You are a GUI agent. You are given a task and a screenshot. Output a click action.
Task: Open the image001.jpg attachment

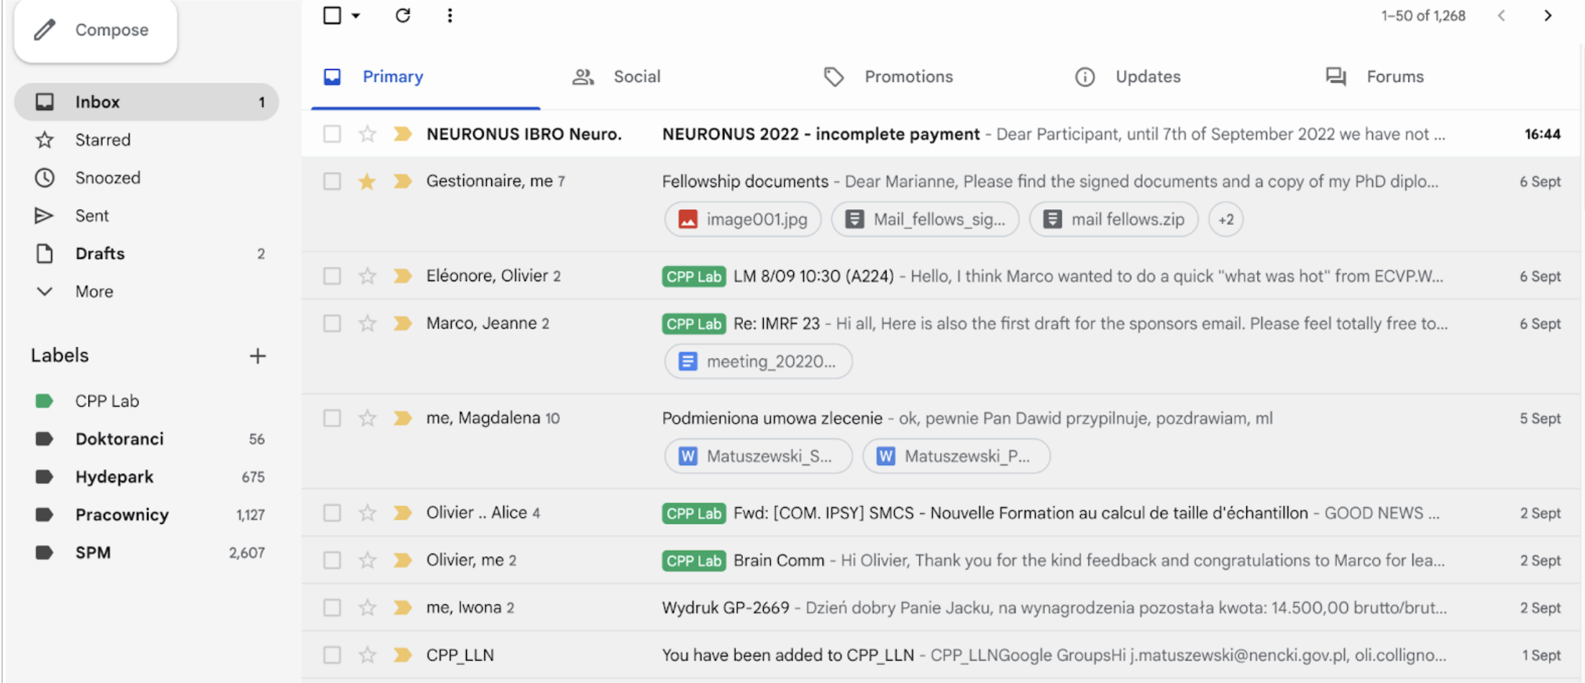(743, 219)
